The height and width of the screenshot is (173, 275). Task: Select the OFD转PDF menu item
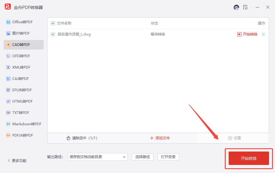pyautogui.click(x=24, y=56)
